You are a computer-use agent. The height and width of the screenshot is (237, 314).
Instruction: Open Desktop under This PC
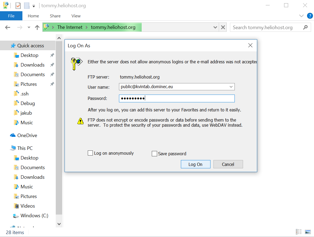click(x=29, y=158)
